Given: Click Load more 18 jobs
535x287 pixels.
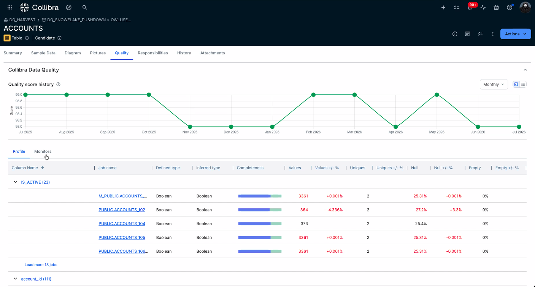Looking at the screenshot, I should [x=41, y=265].
